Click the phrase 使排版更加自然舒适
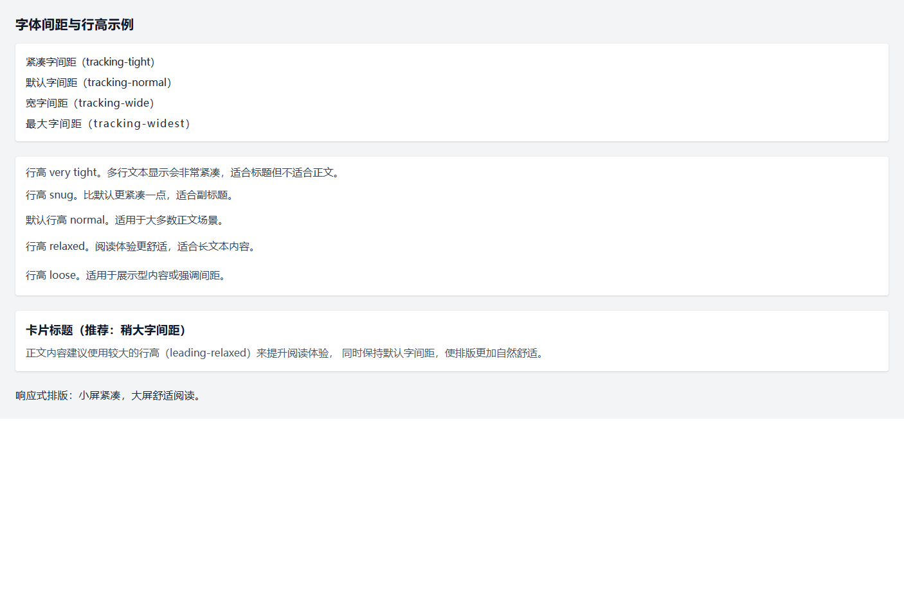 click(491, 353)
